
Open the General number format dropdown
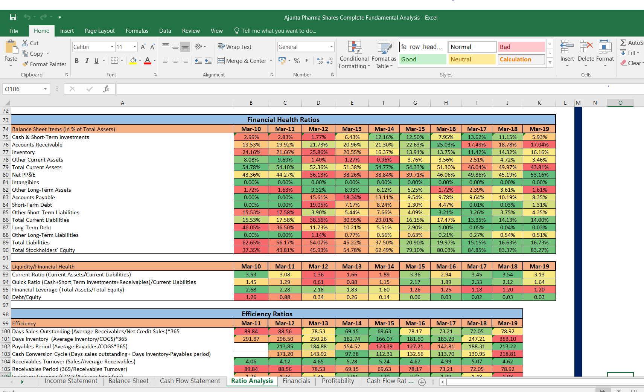point(332,47)
